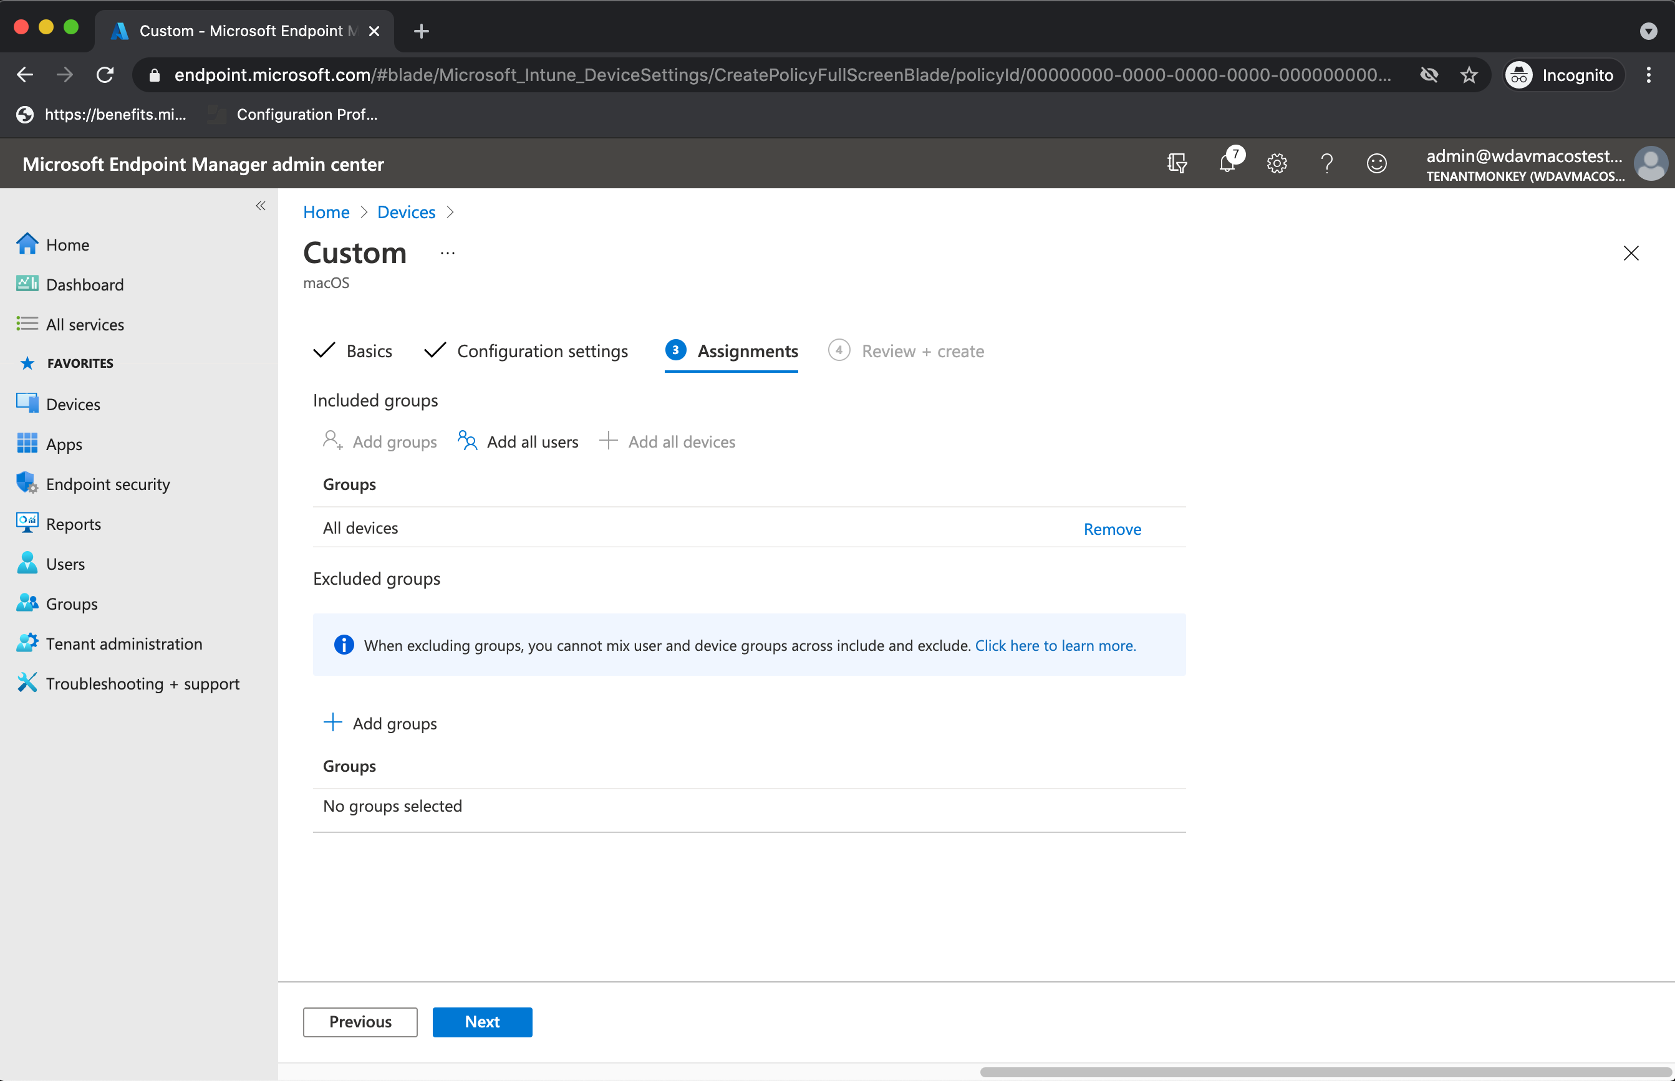Click the All devices group row text
The width and height of the screenshot is (1675, 1081).
click(360, 528)
